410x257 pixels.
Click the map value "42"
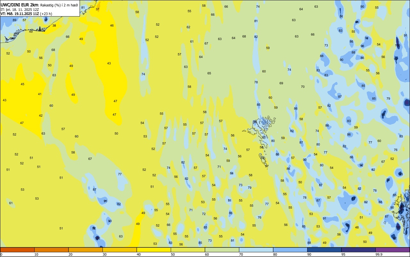41,116
